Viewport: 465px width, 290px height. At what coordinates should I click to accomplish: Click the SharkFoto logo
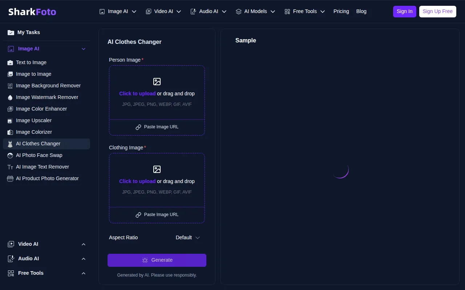tap(32, 12)
